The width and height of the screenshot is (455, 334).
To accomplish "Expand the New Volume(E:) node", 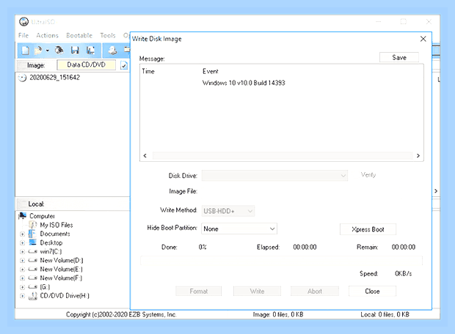I will point(22,270).
